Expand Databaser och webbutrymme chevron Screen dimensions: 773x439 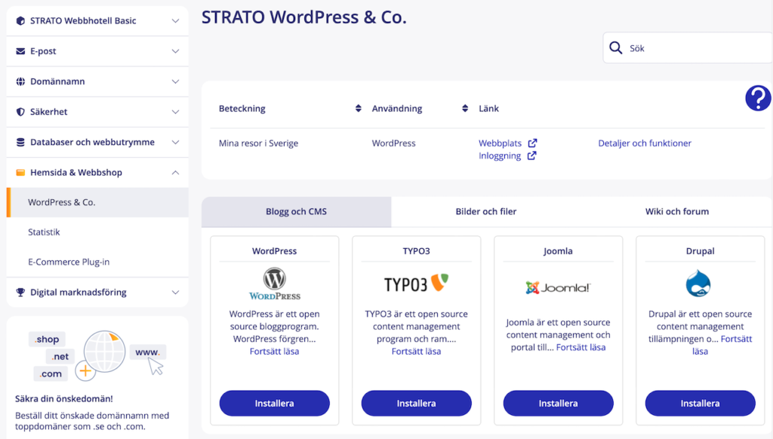pyautogui.click(x=175, y=143)
